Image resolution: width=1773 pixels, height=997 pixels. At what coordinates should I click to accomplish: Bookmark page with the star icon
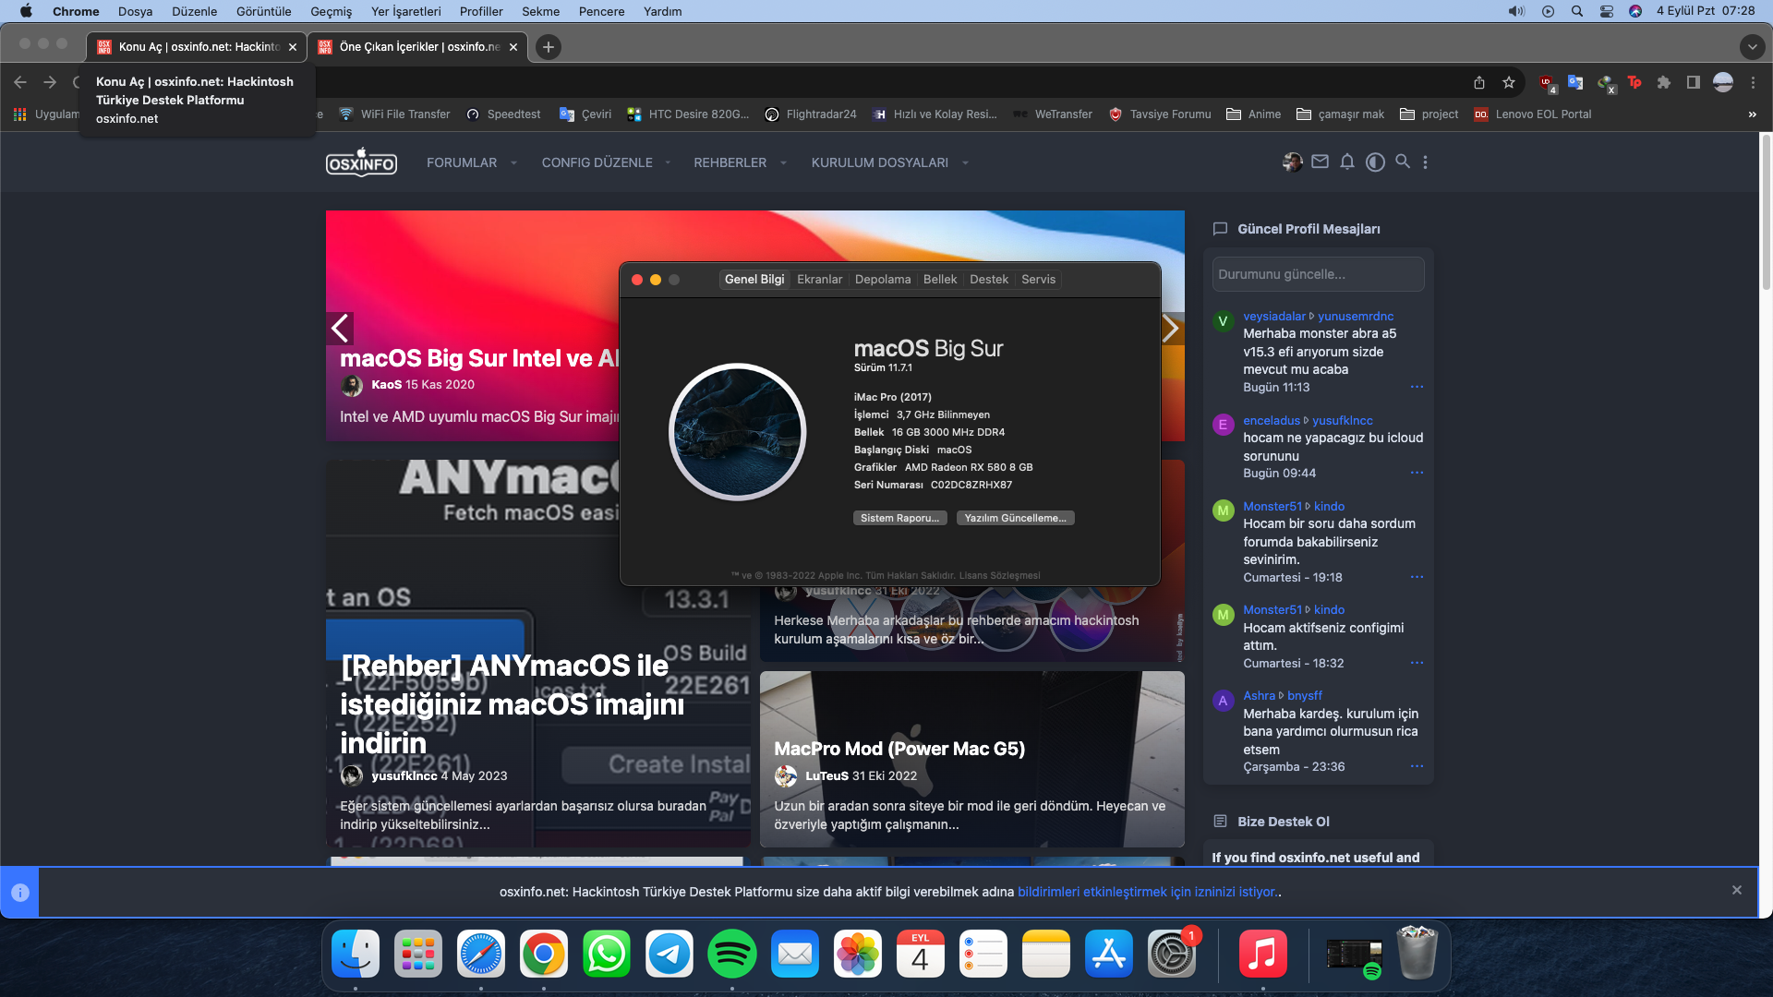[x=1509, y=82]
